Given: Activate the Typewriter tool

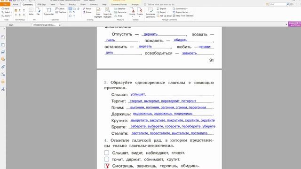Looking at the screenshot, I should click(x=49, y=11).
